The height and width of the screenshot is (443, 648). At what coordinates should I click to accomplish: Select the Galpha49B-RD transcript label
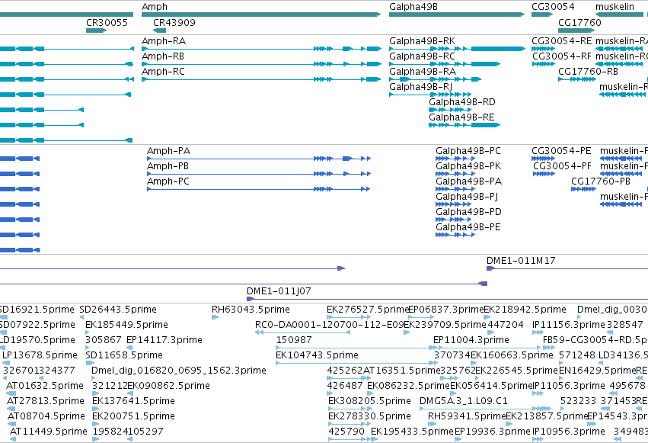[x=462, y=102]
